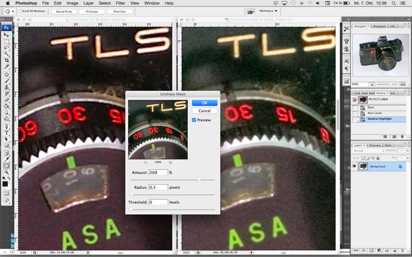Create new document from current history state
The image size is (412, 257).
coord(385,136)
